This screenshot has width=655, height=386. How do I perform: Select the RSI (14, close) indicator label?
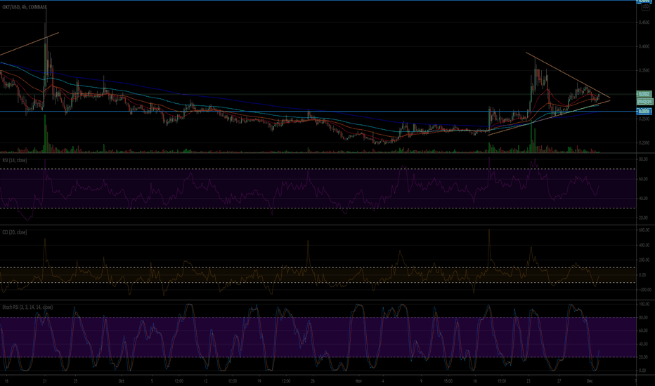pyautogui.click(x=15, y=160)
